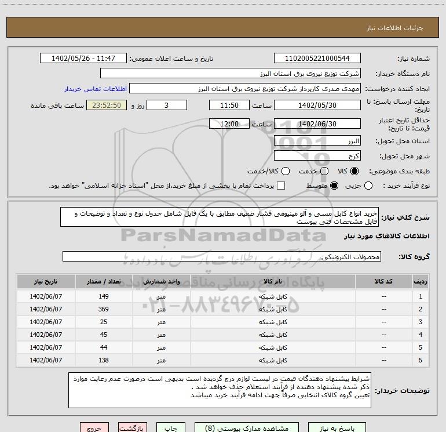Click quantity cell 45
This screenshot has width=446, height=432.
tap(104, 335)
